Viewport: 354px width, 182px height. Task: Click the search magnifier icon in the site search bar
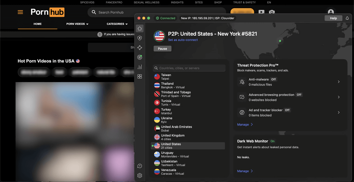(94, 12)
